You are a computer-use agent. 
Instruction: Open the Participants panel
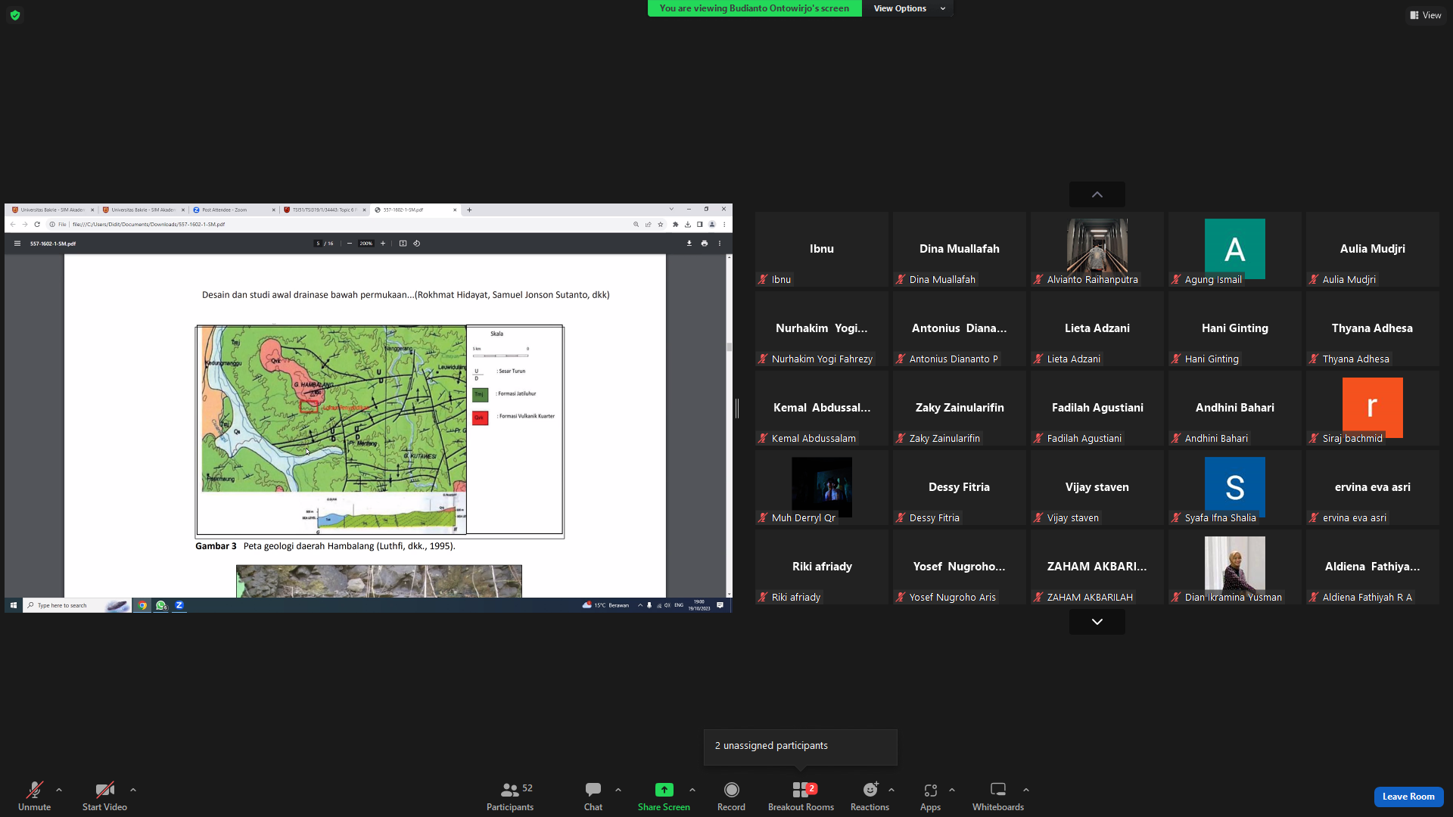pyautogui.click(x=510, y=796)
